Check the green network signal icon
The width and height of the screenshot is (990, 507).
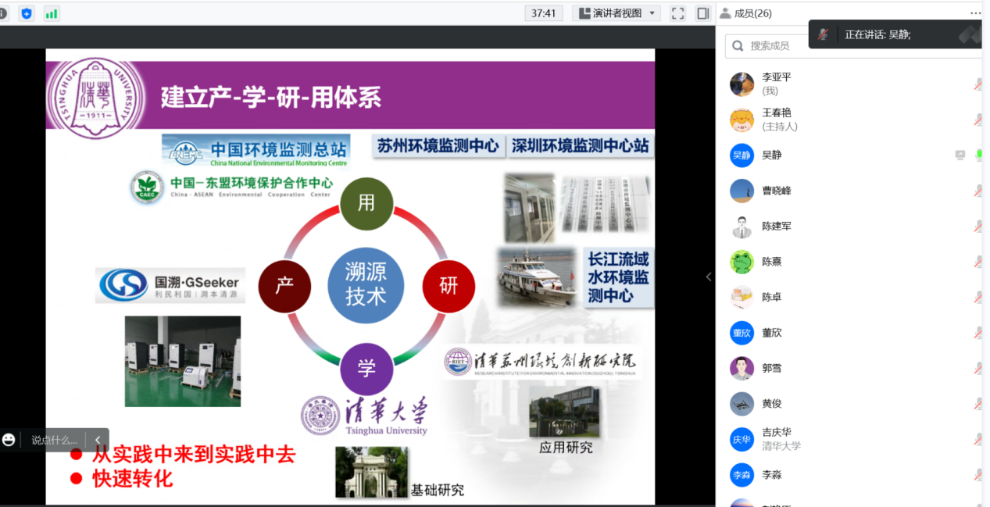[x=52, y=13]
